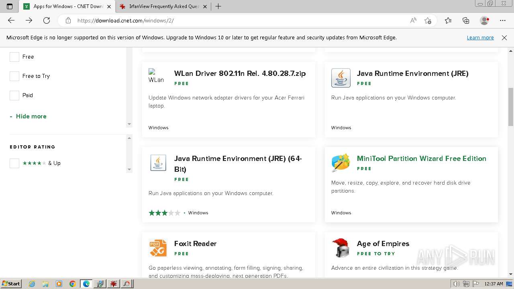Image resolution: width=514 pixels, height=289 pixels.
Task: Launch Google Chrome from the taskbar
Action: [x=73, y=284]
